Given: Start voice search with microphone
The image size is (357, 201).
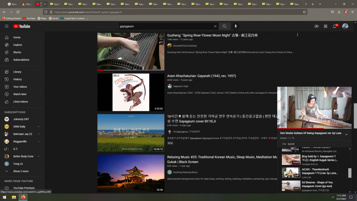Looking at the screenshot, I should click(235, 26).
